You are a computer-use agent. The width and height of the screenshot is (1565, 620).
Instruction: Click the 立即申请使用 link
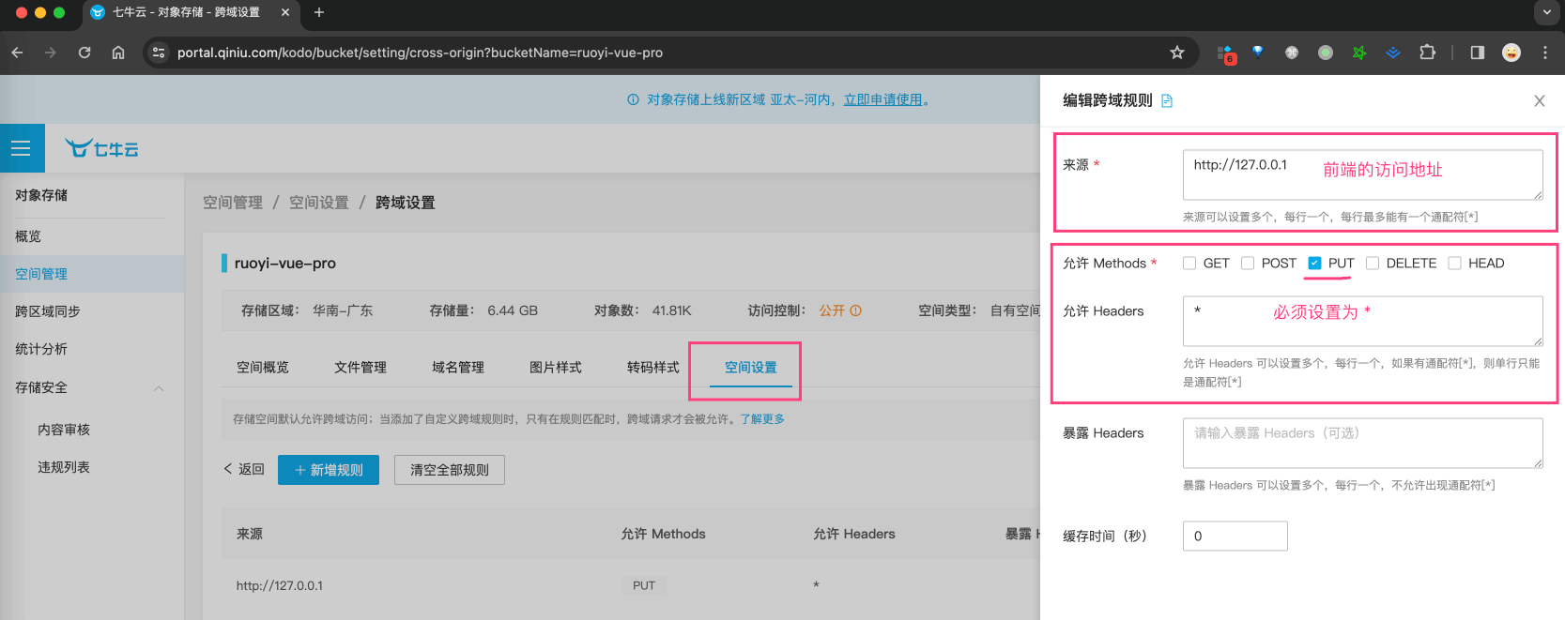click(x=882, y=99)
